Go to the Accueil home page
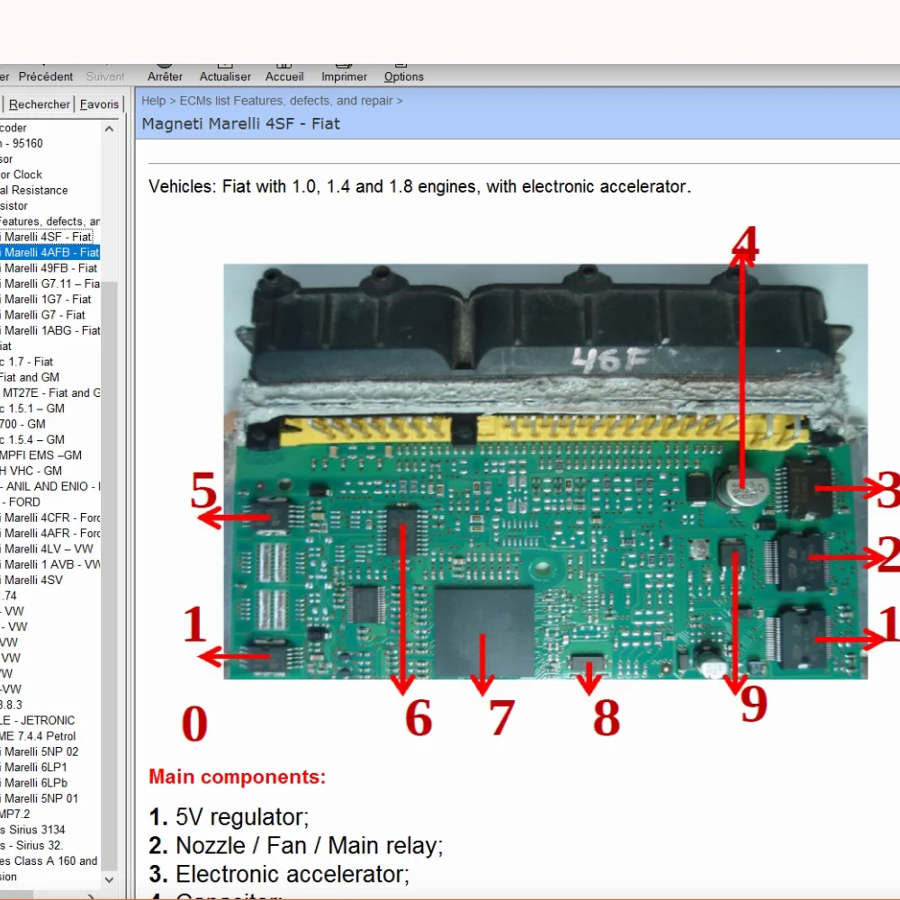 point(284,76)
